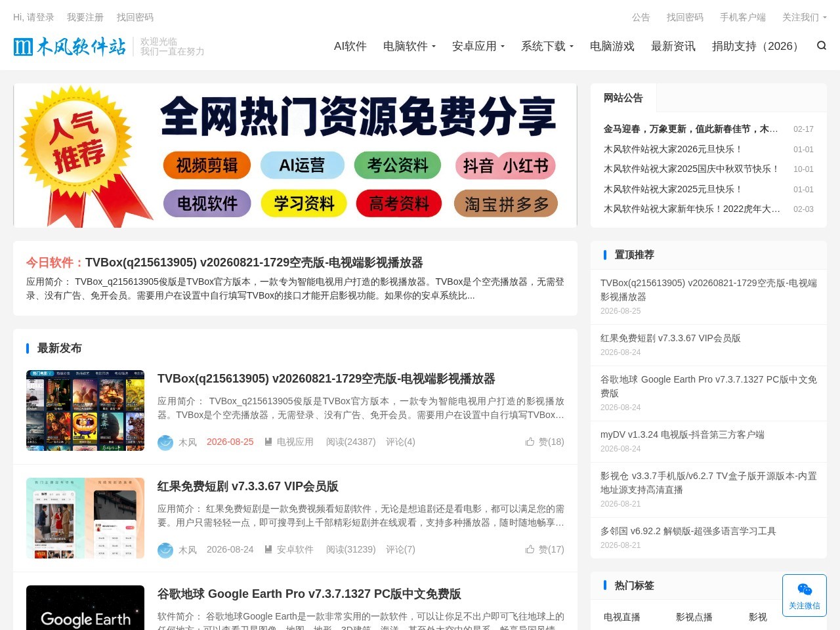
Task: Open pinned TVBox item in 置顶推荐
Action: (709, 290)
